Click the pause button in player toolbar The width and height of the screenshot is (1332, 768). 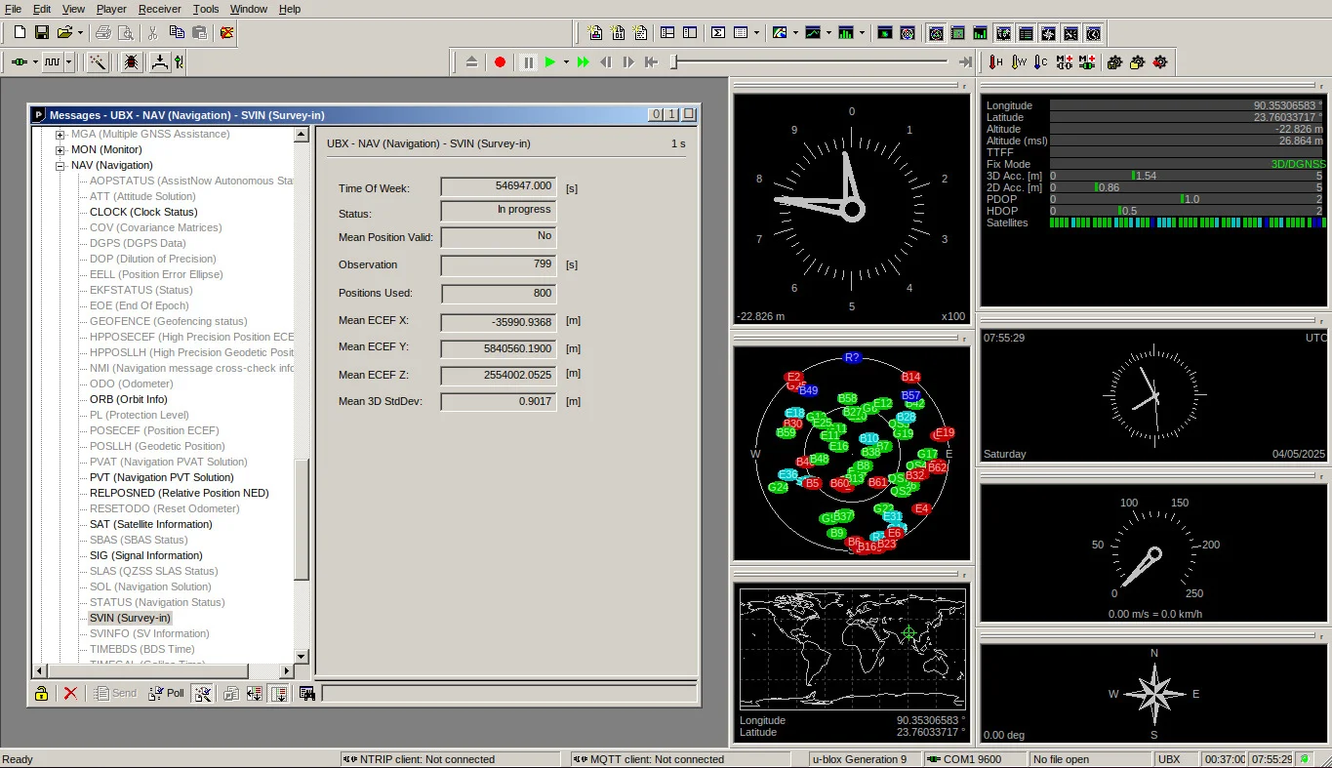pyautogui.click(x=528, y=61)
